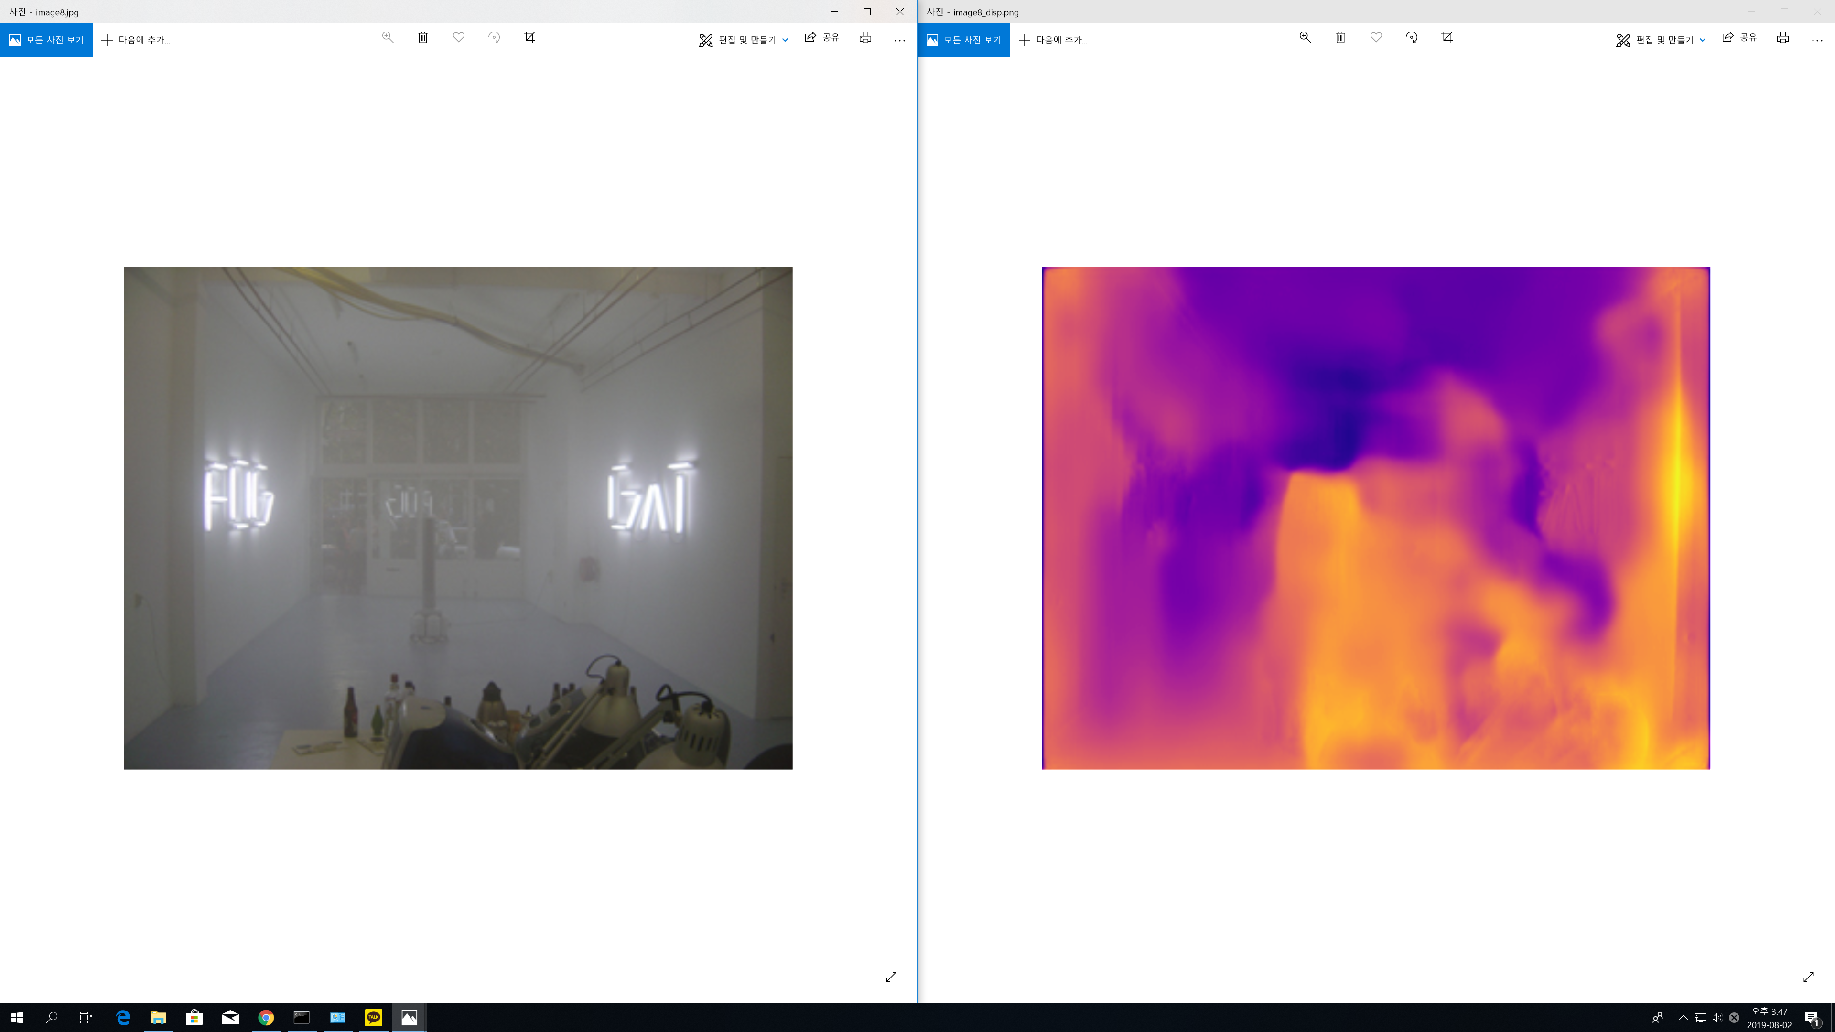Viewport: 1835px width, 1032px height.
Task: Rotate image8_disp.png using the rotate icon
Action: (1411, 38)
